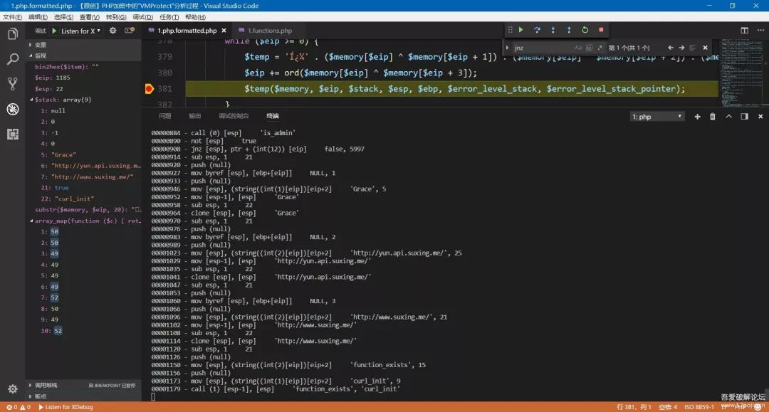The image size is (769, 412).
Task: Create a new terminal with the plus icon
Action: pos(697,117)
